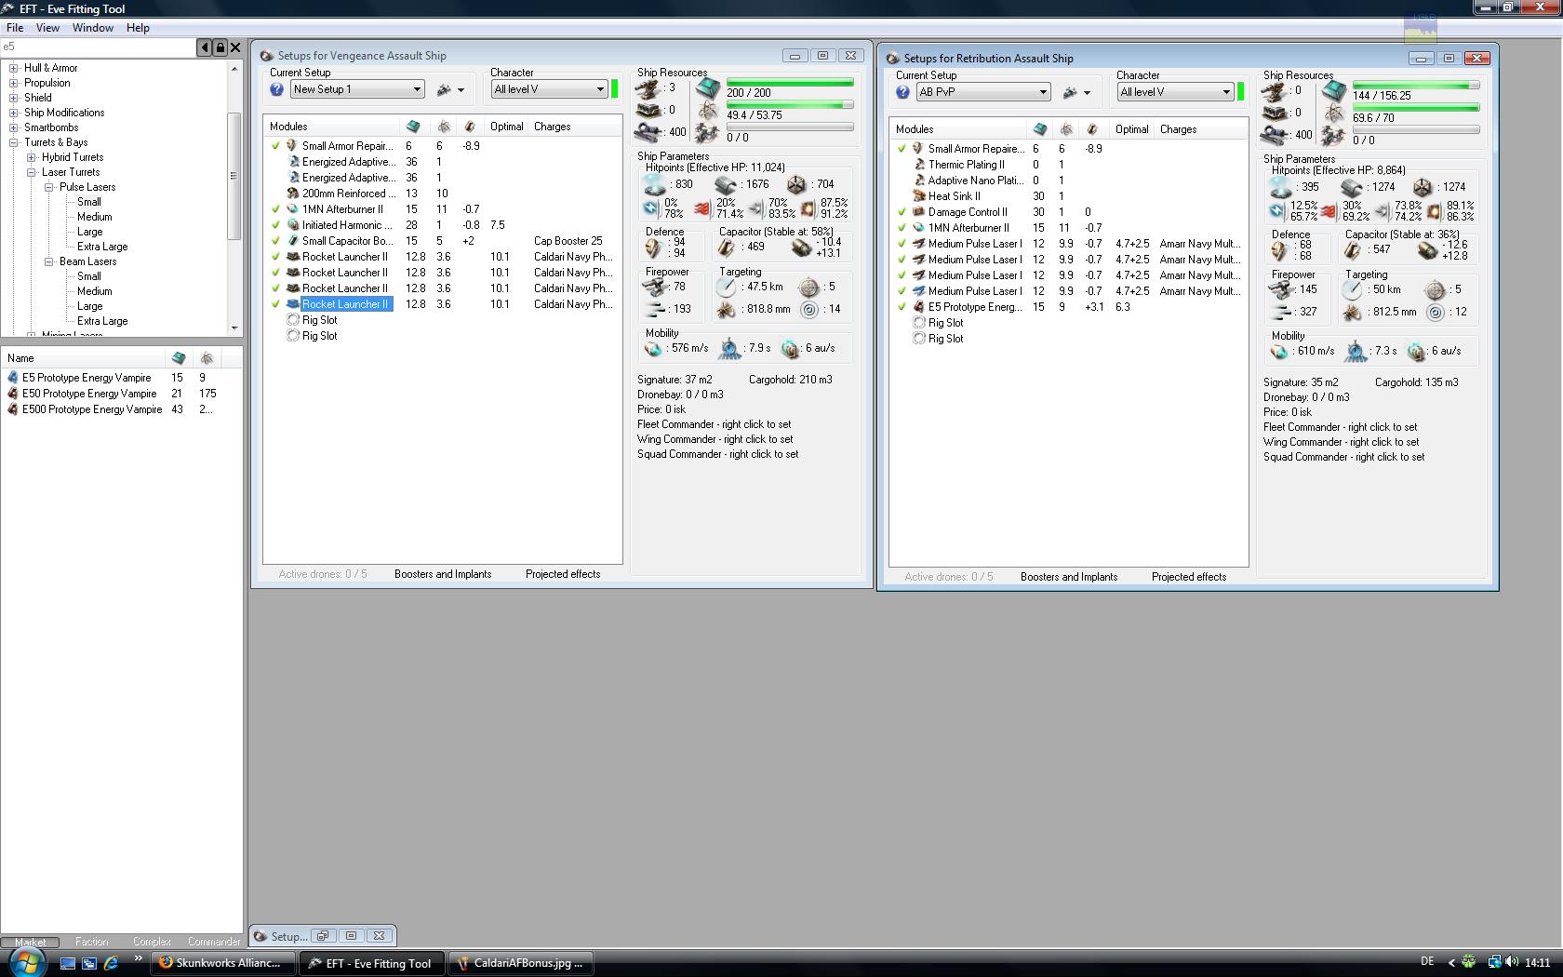Image resolution: width=1563 pixels, height=977 pixels.
Task: Click the powergrid column icon in Retribution modules header
Action: (x=1066, y=129)
